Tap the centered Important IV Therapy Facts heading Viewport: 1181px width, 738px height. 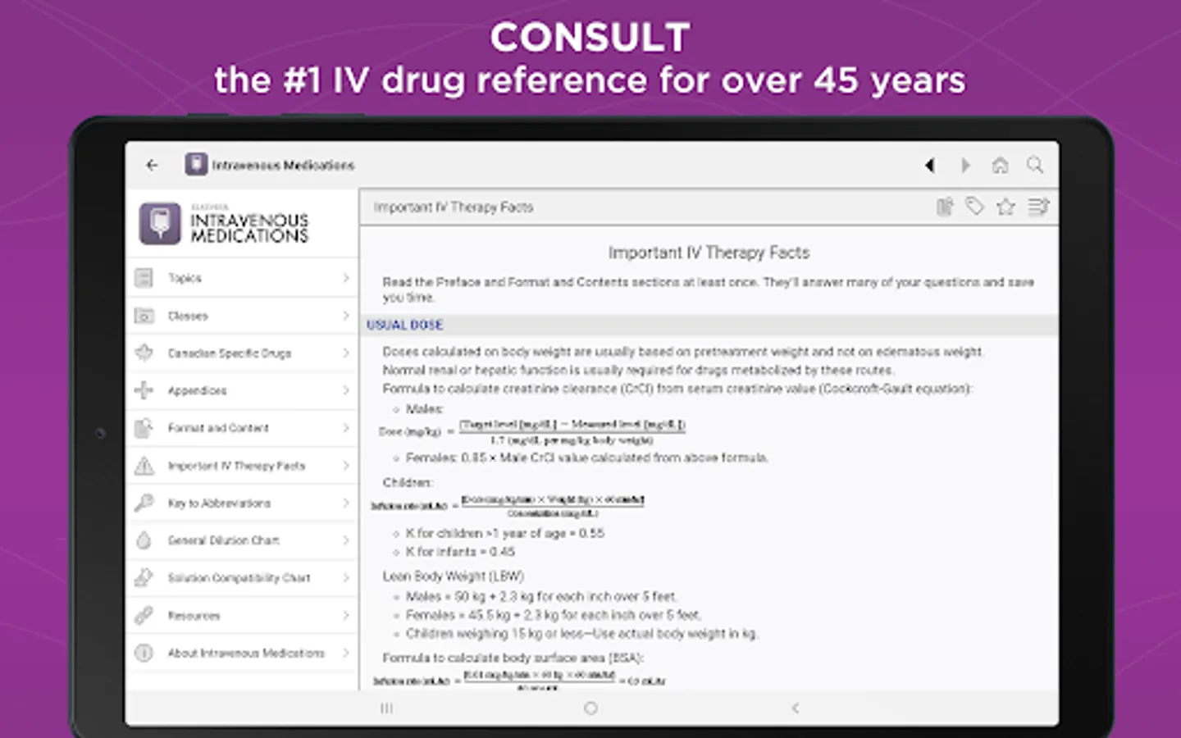(x=709, y=253)
